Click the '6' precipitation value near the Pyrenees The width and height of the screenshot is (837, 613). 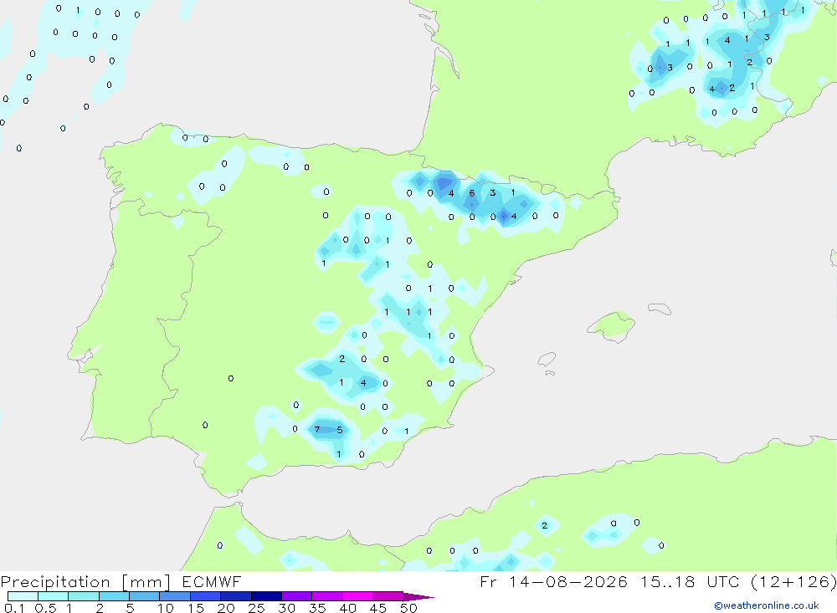coord(472,193)
